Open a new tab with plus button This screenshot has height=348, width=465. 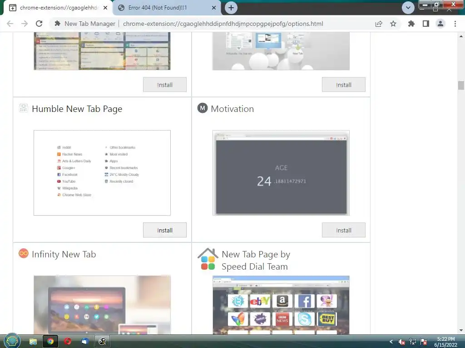click(x=231, y=8)
